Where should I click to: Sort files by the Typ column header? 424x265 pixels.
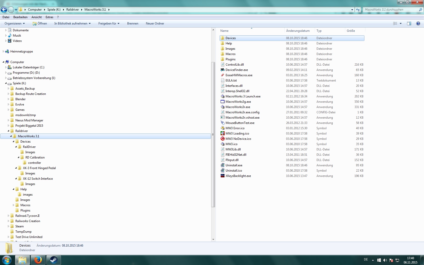330,31
